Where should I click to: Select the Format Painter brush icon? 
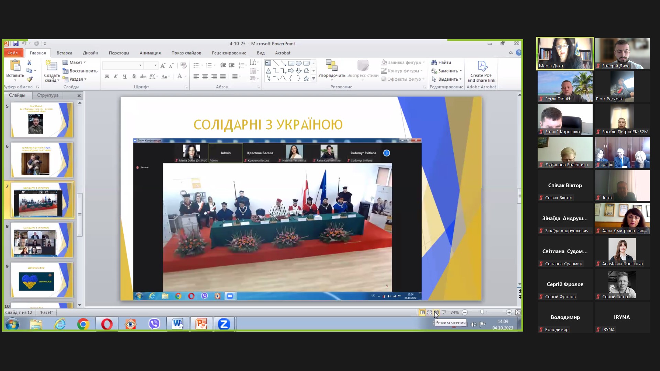pos(30,79)
